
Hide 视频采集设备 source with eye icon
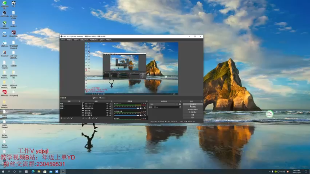tap(107, 108)
